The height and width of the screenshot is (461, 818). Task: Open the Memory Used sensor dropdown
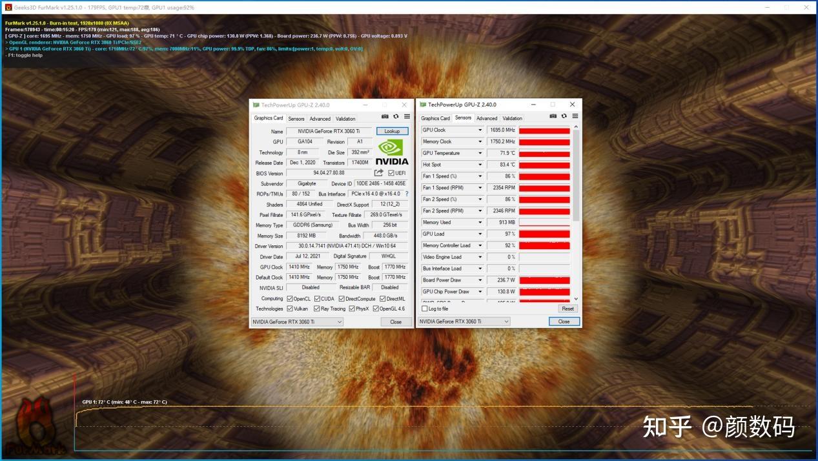480,222
